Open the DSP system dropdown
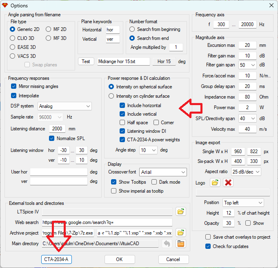The image size is (278, 268). tap(64, 106)
